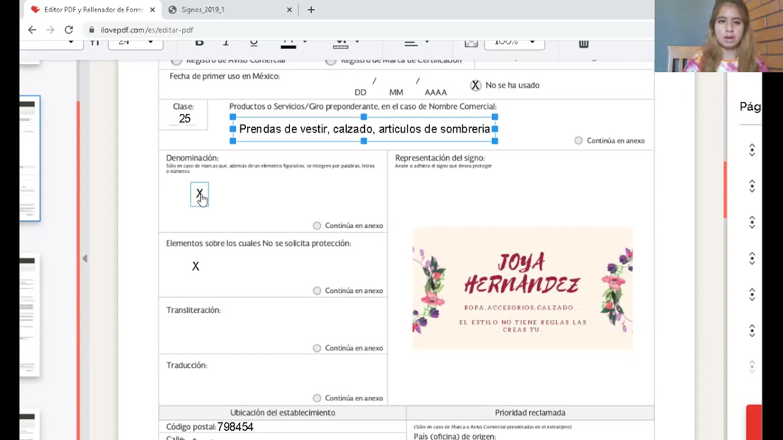Click the padlock site info icon
783x440 pixels.
pyautogui.click(x=92, y=29)
